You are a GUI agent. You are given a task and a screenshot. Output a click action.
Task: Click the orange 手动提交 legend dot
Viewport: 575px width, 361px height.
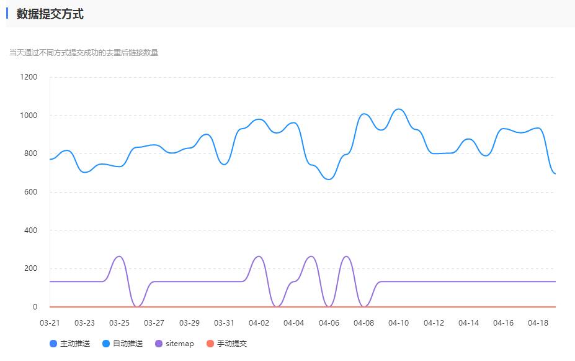pyautogui.click(x=210, y=344)
